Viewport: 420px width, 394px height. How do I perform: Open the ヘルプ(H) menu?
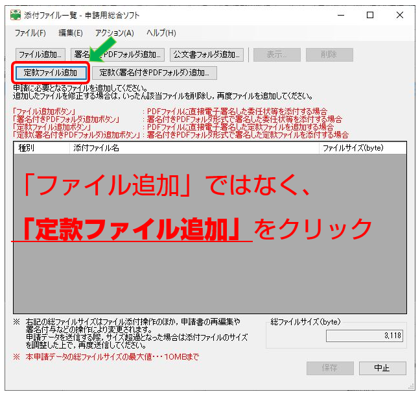click(x=161, y=33)
